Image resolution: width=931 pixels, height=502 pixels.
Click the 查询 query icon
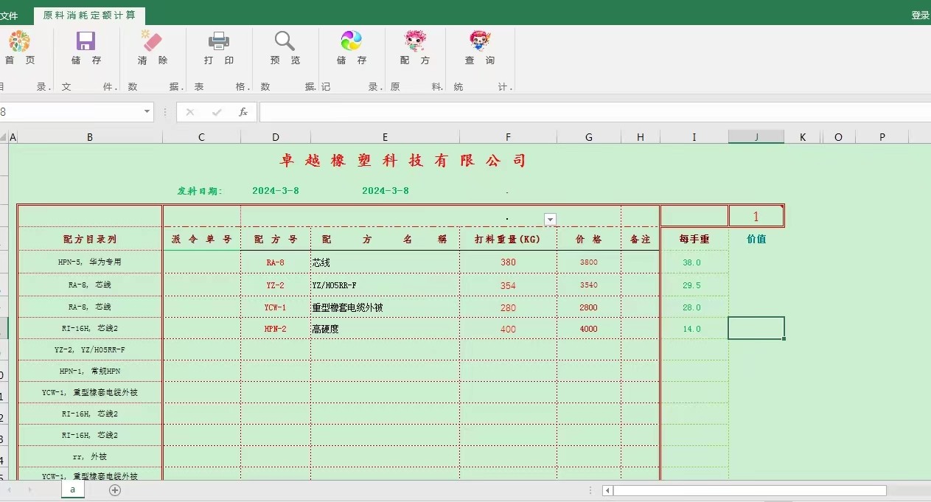[480, 41]
